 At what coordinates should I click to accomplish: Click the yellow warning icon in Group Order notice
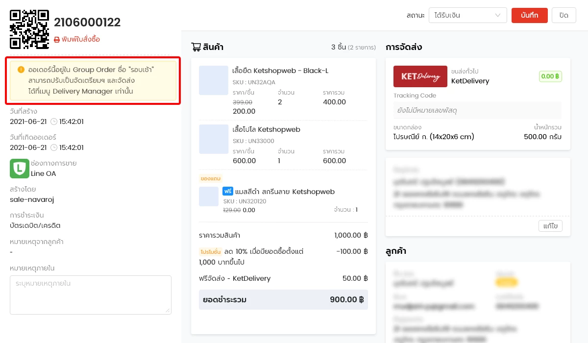[21, 70]
